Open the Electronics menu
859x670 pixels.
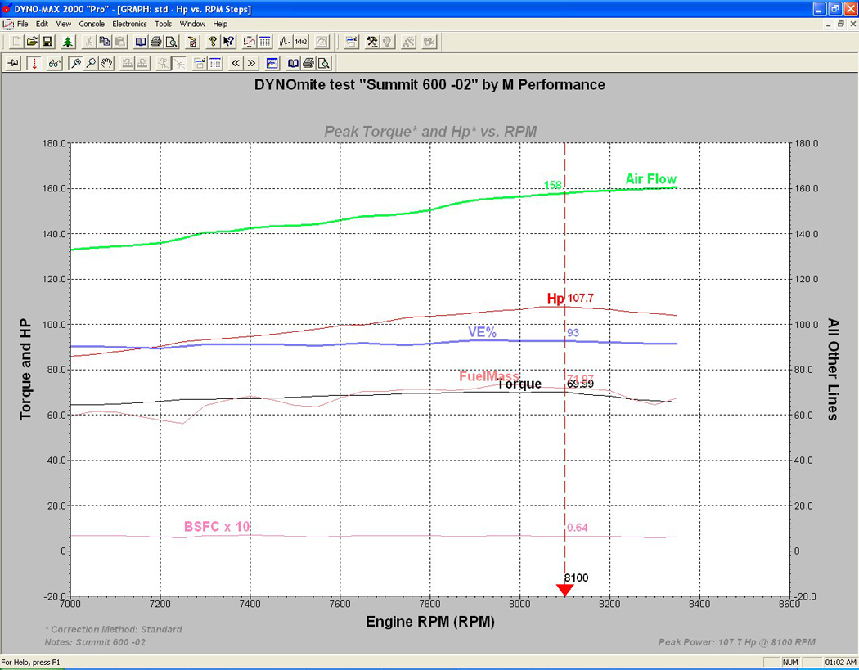pyautogui.click(x=129, y=24)
